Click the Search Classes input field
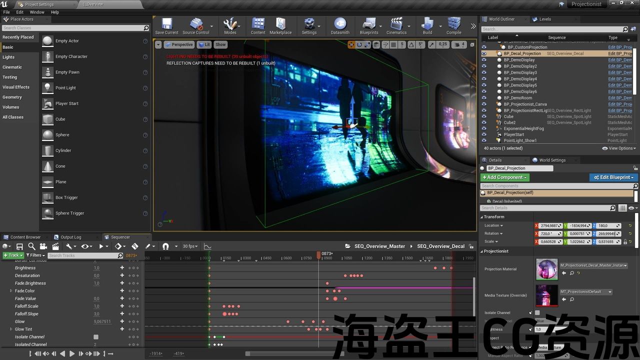Viewport: 640px width, 360px height. pyautogui.click(x=72, y=28)
